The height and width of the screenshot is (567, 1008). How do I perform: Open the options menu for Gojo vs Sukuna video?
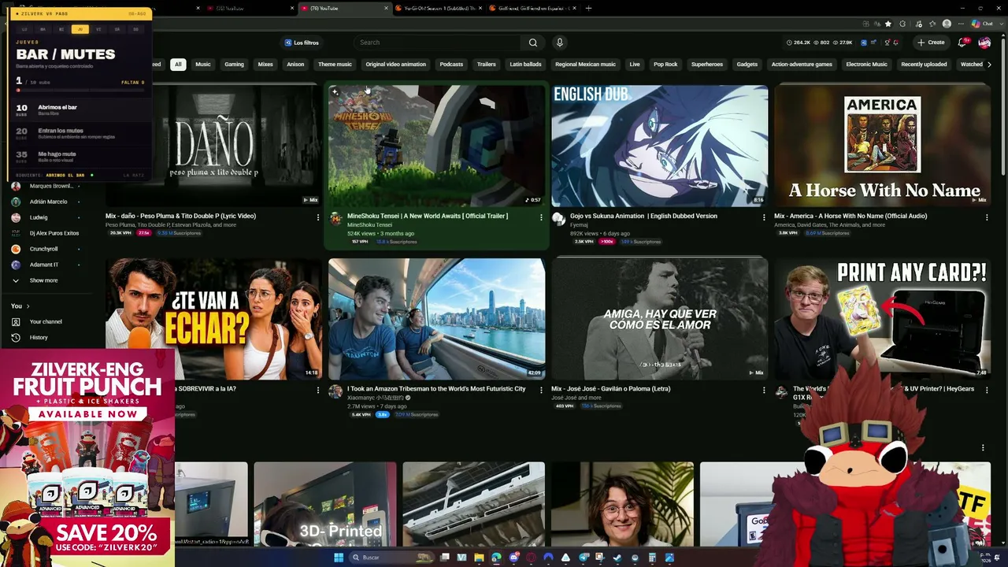pos(764,217)
